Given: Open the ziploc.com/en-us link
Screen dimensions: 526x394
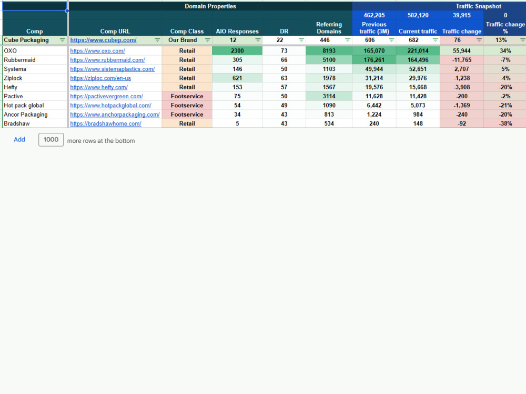Looking at the screenshot, I should point(100,78).
